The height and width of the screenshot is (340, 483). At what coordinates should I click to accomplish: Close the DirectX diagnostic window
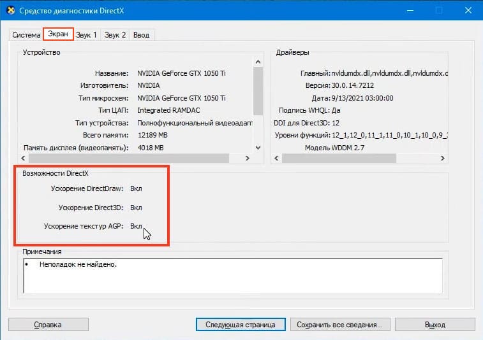[x=468, y=10]
